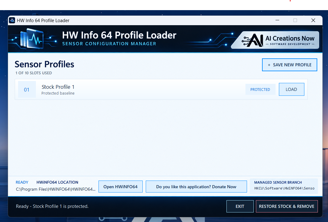Click the Donate Now button
Screen dimensions: 328x222
196,187
